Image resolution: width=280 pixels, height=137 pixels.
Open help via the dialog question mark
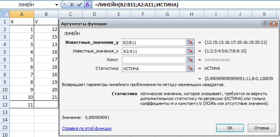pos(265,24)
